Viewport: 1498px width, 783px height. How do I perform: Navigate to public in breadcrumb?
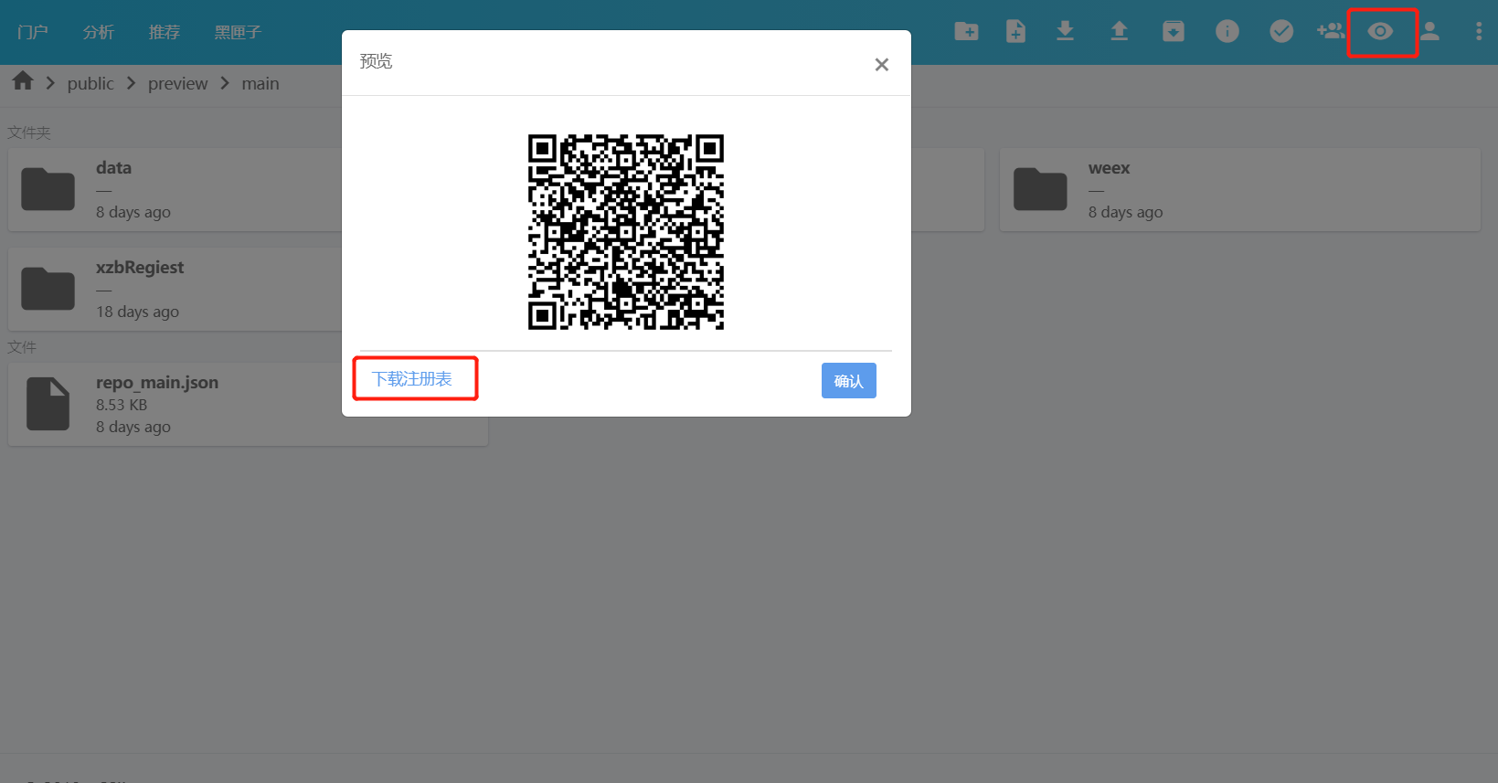point(90,83)
